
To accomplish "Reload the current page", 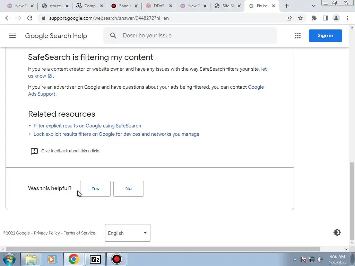I will pos(30,18).
